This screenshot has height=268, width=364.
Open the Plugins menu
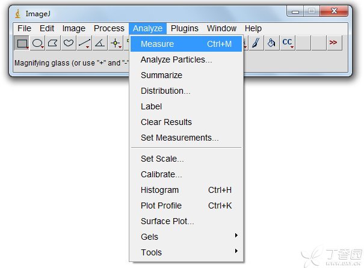[x=185, y=28]
